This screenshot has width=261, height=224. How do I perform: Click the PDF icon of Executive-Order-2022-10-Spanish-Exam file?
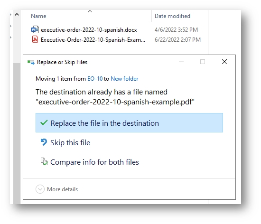[x=35, y=39]
